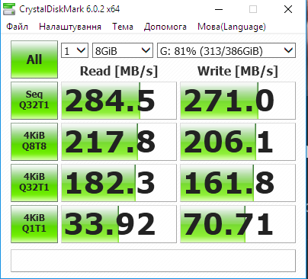The height and width of the screenshot is (279, 308).
Task: Open the 8GiB test size dropdown
Action: tap(123, 50)
